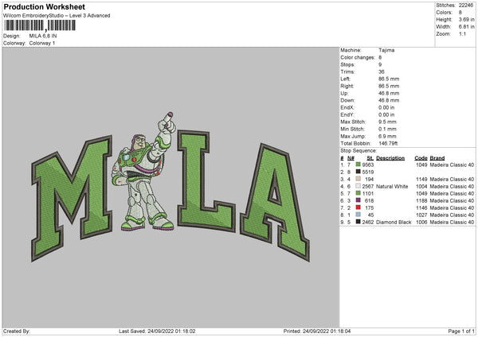478x337 pixels.
Task: Click the Created By footer label
Action: (x=17, y=331)
